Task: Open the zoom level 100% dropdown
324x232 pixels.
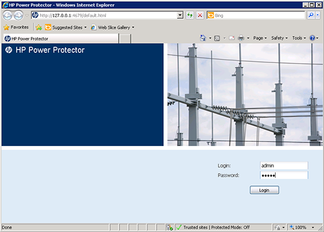Action: click(x=313, y=227)
